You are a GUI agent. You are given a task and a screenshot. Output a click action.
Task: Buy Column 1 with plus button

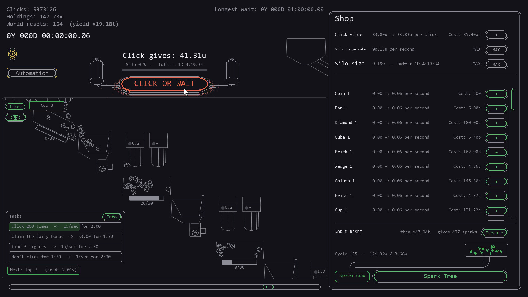click(x=496, y=182)
